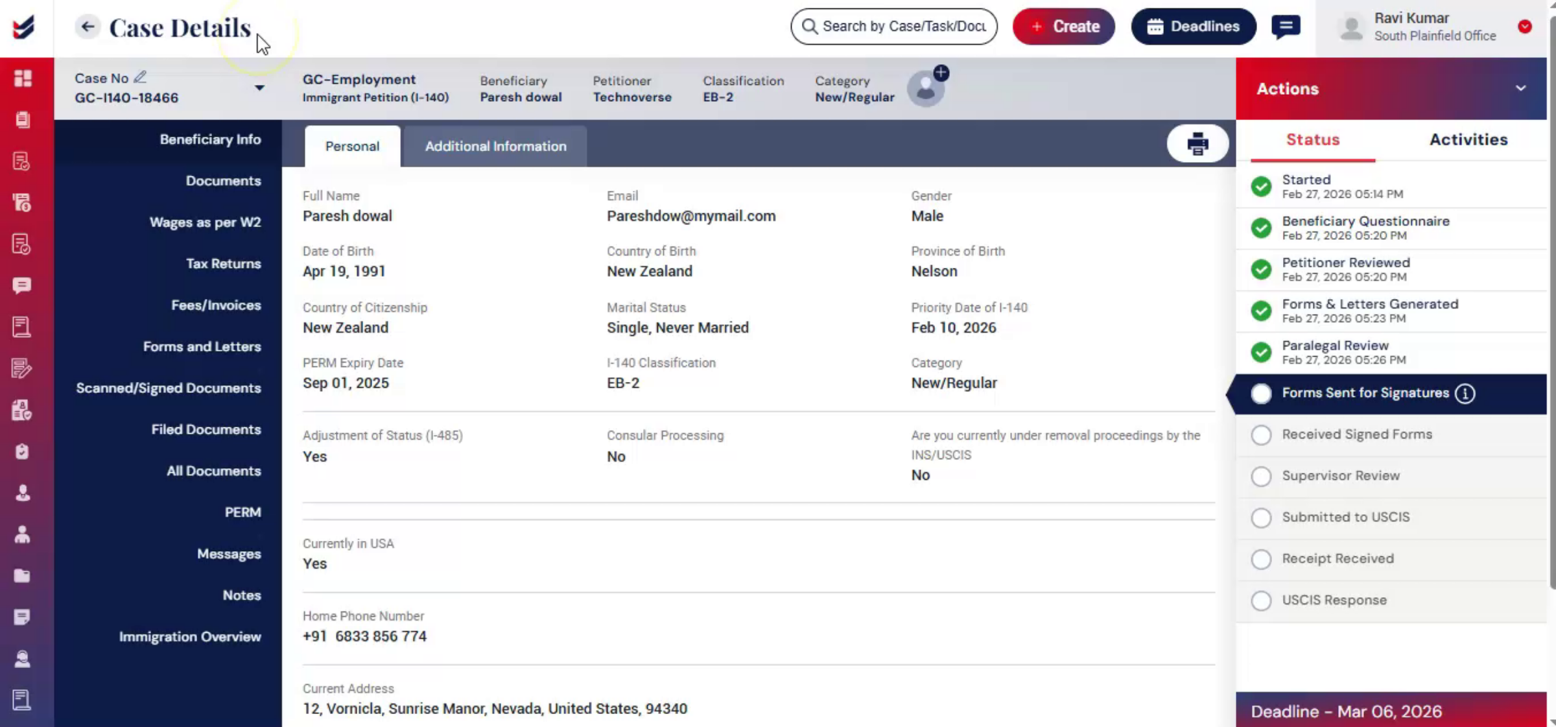Open the clipboard checkmark sidebar icon
Screen dimensions: 1556x727
point(23,452)
